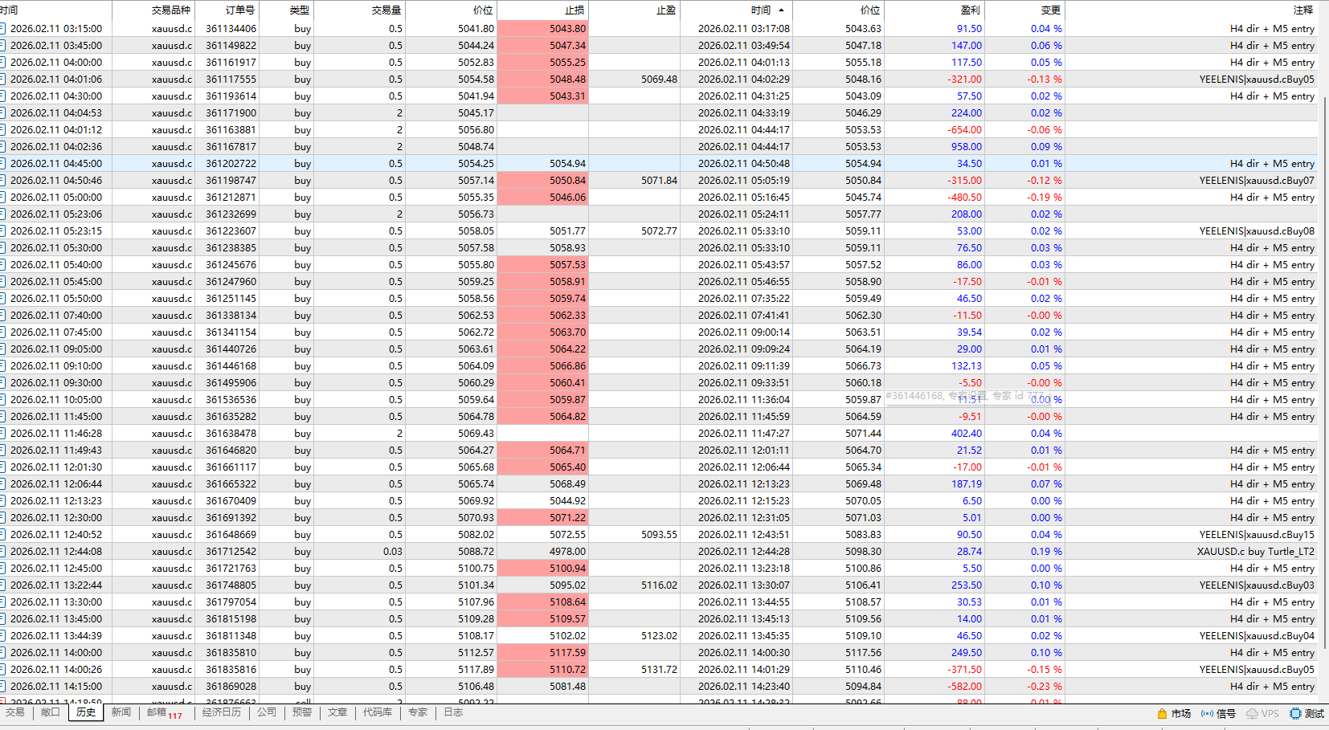Select the row with order 361171900

659,112
